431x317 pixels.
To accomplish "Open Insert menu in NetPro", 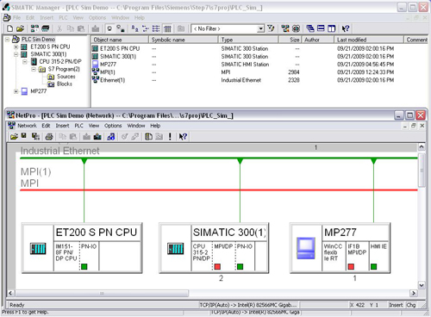I will click(x=62, y=126).
